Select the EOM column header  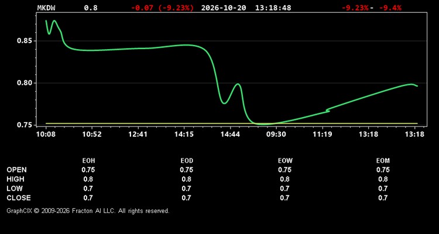(x=383, y=161)
